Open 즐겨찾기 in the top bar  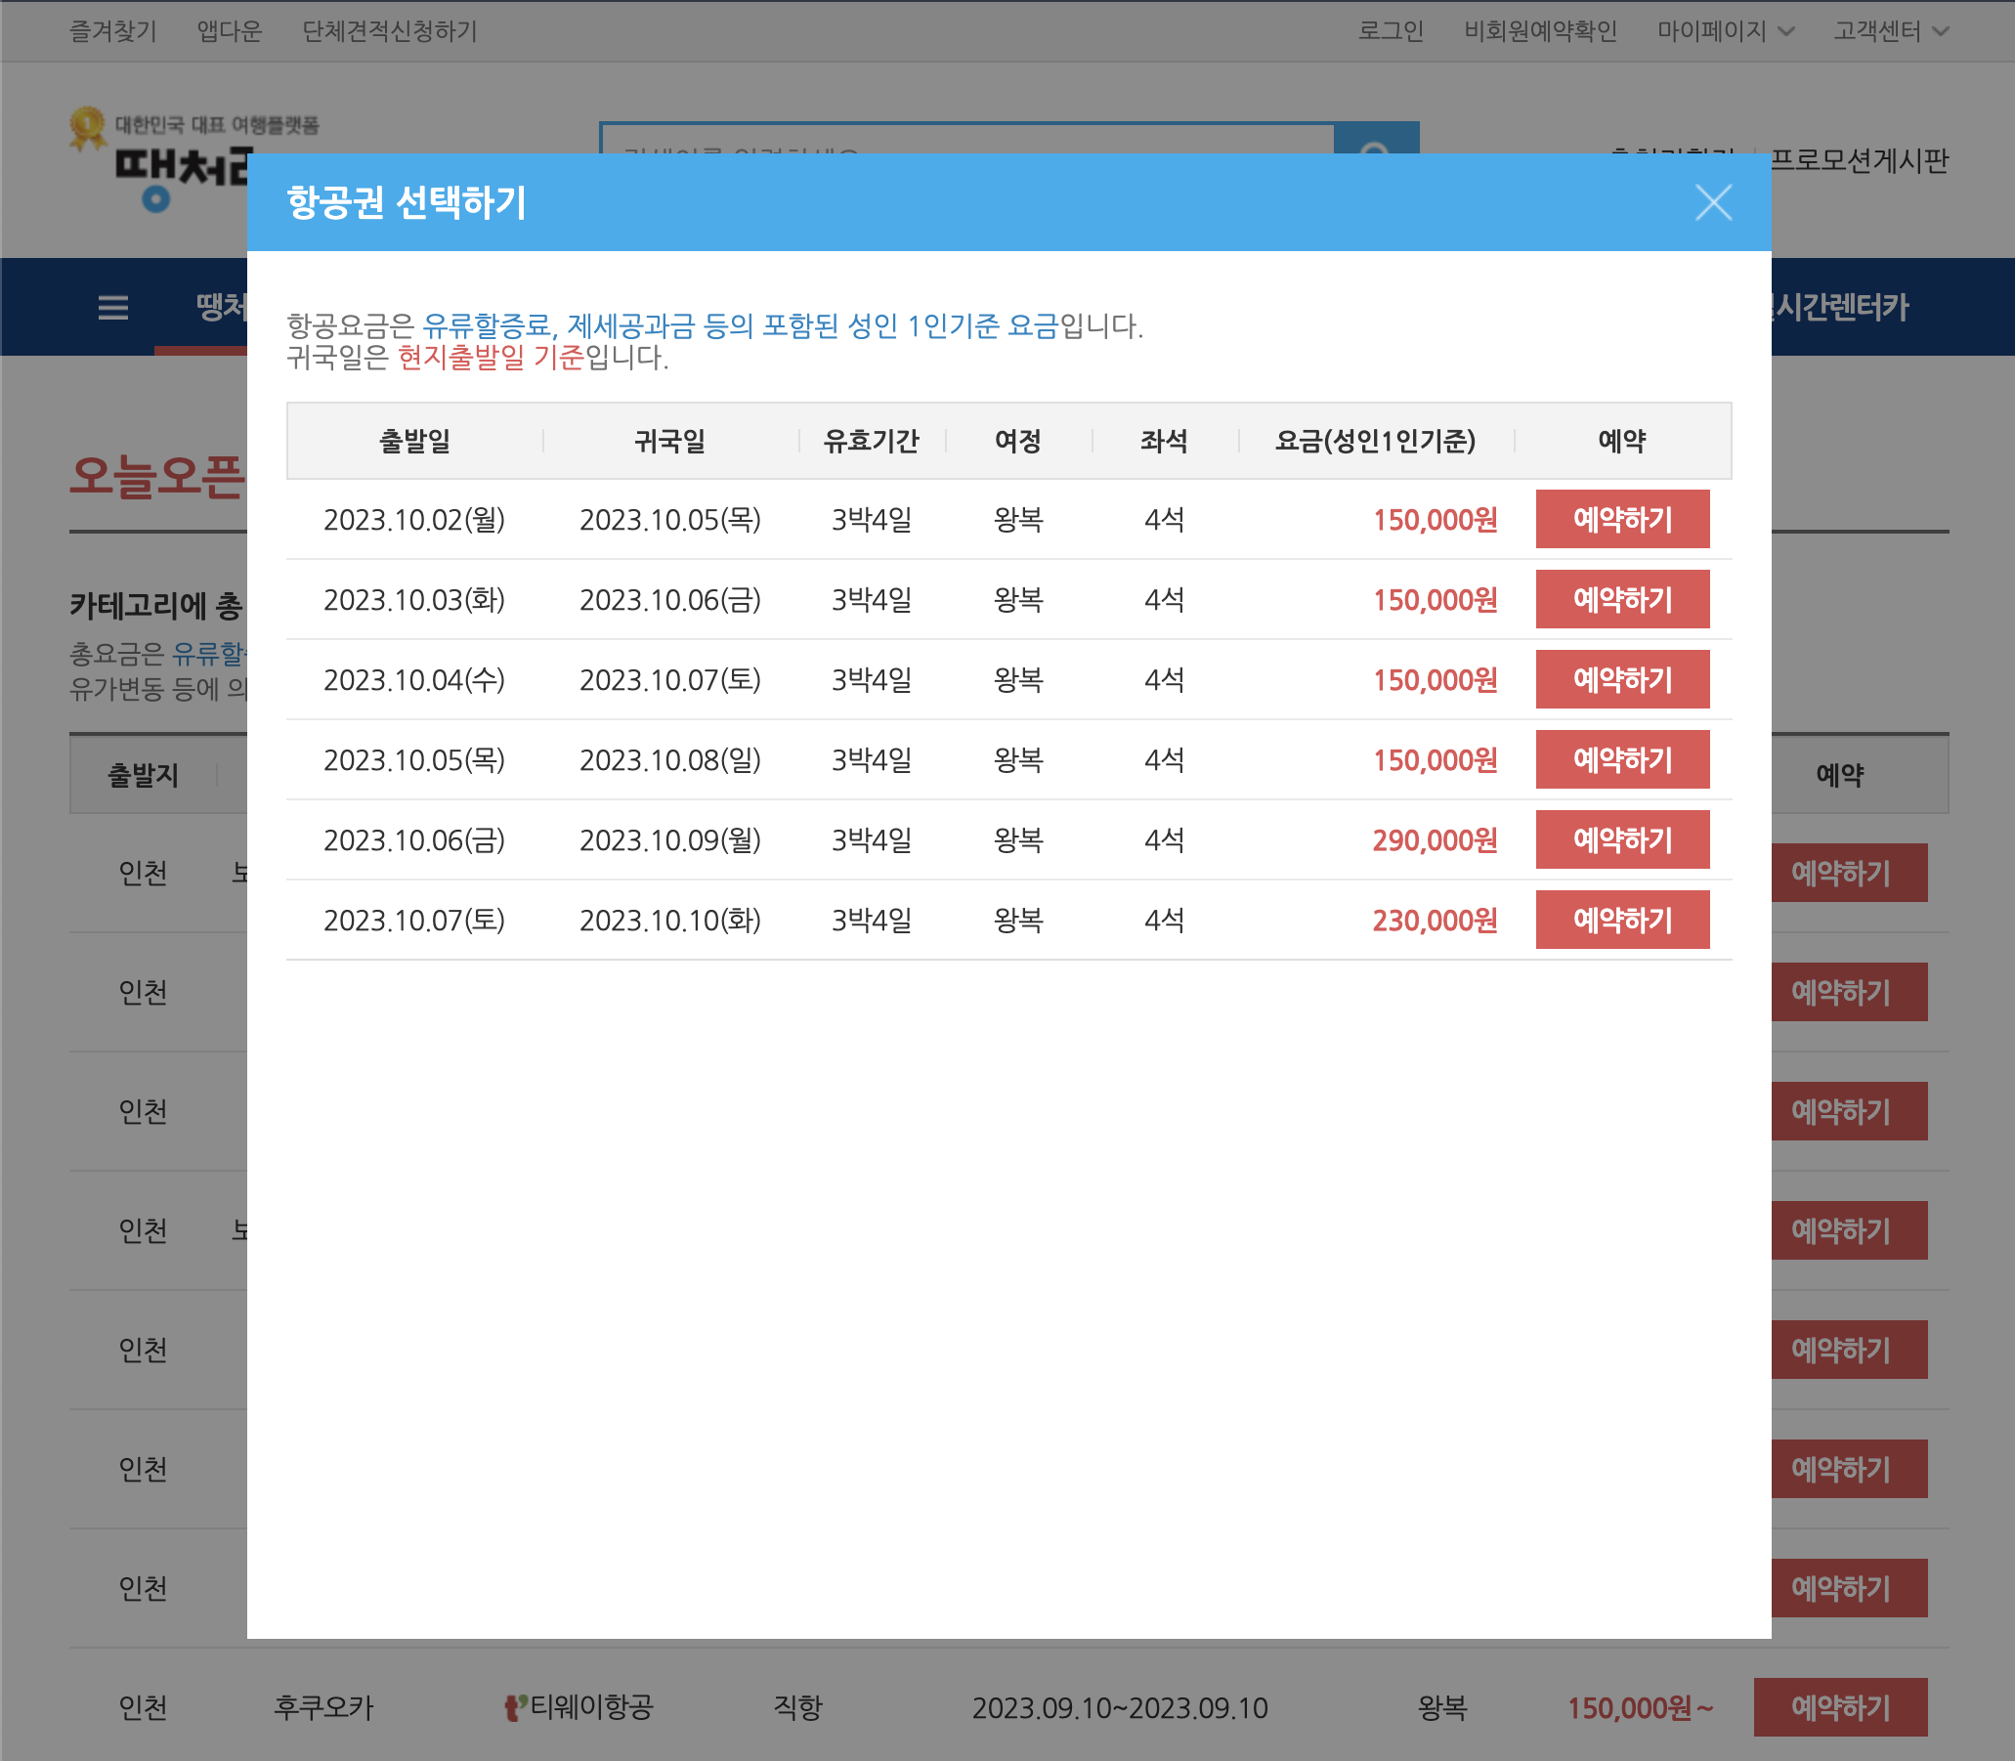pyautogui.click(x=113, y=31)
